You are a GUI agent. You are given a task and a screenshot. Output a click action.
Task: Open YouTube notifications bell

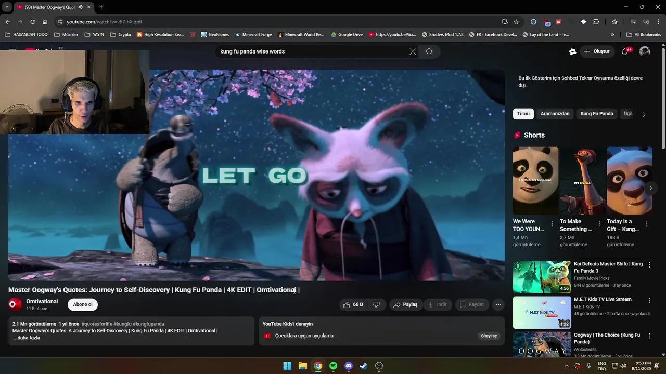point(626,51)
